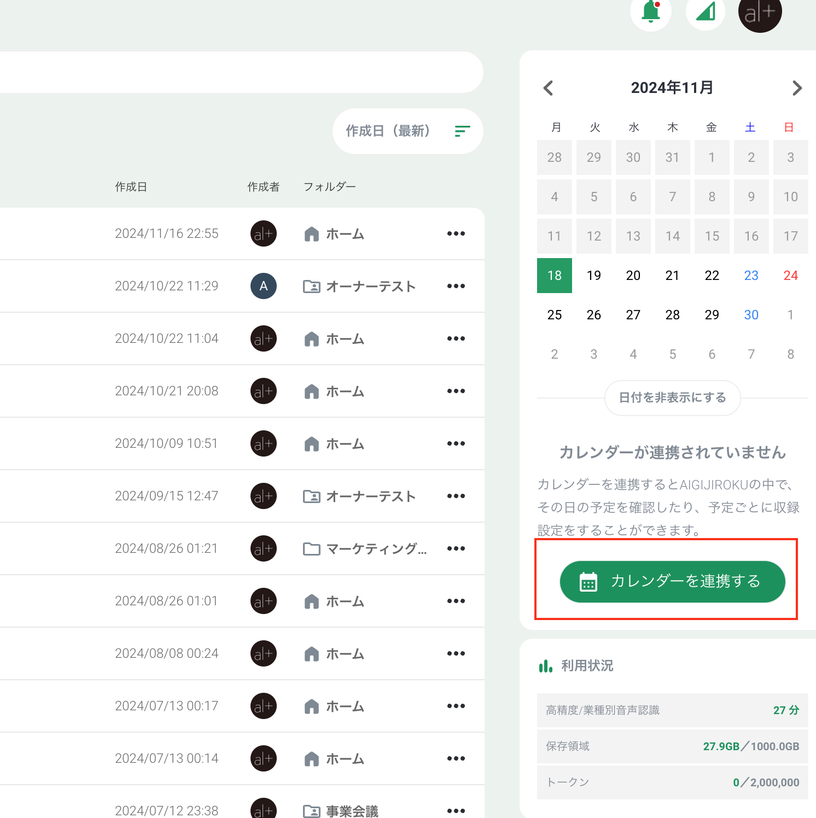816x818 pixels.
Task: Click ホーム folder icon on 2024/11/16 22:55 row
Action: pos(312,234)
